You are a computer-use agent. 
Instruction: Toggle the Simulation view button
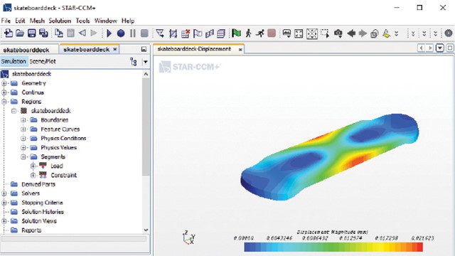point(14,62)
